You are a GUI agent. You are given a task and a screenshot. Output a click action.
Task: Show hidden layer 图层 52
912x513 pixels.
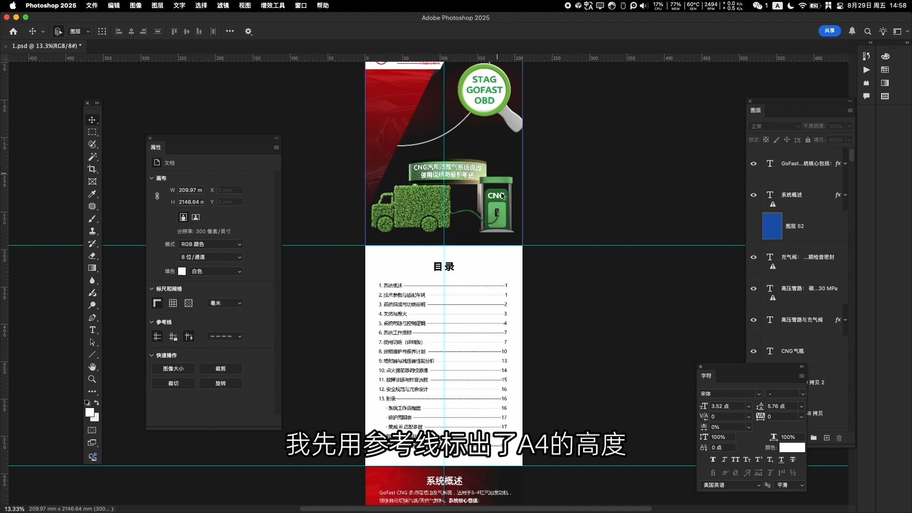point(753,226)
